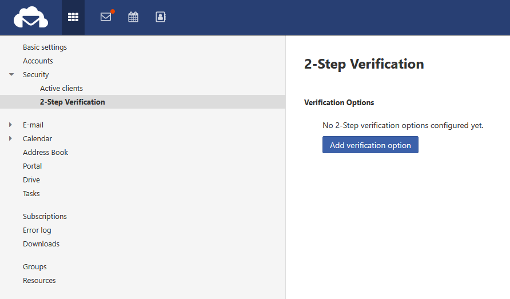510x299 pixels.
Task: Open Drive settings
Action: pos(31,180)
